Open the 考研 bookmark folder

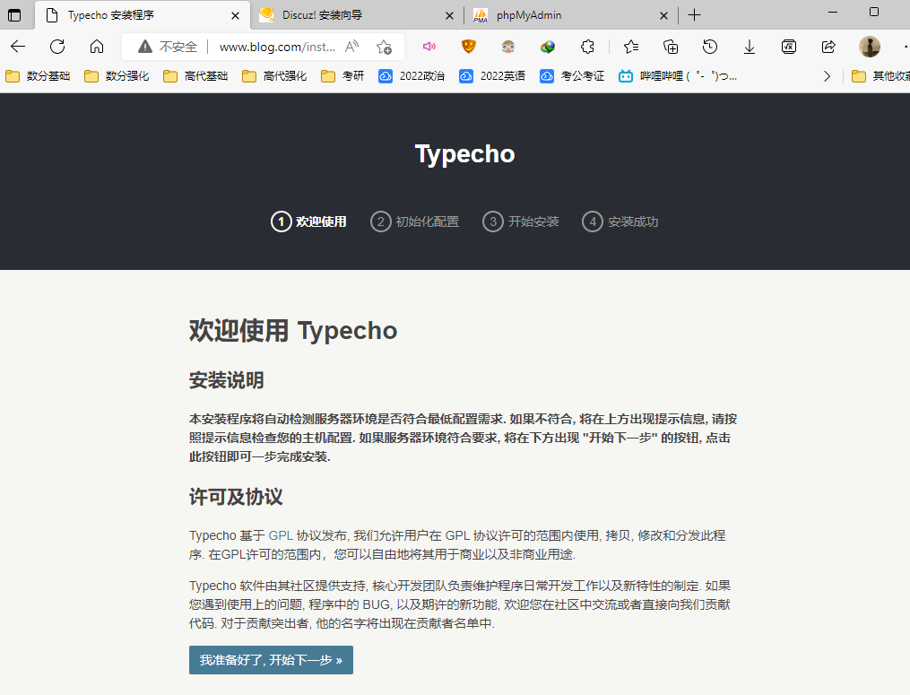342,76
